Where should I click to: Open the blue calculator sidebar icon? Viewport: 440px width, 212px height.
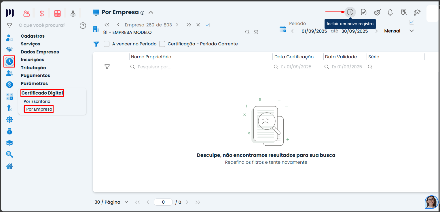pyautogui.click(x=10, y=96)
